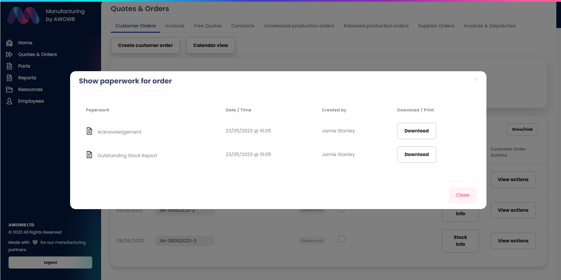561x280 pixels.
Task: Click the Created by column header
Action: 334,110
